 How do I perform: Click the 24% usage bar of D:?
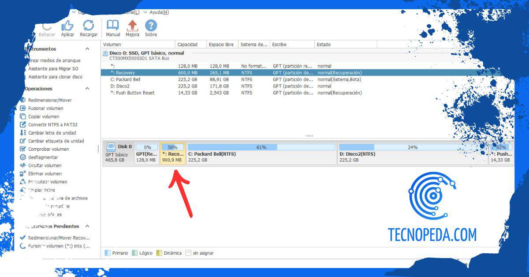413,147
